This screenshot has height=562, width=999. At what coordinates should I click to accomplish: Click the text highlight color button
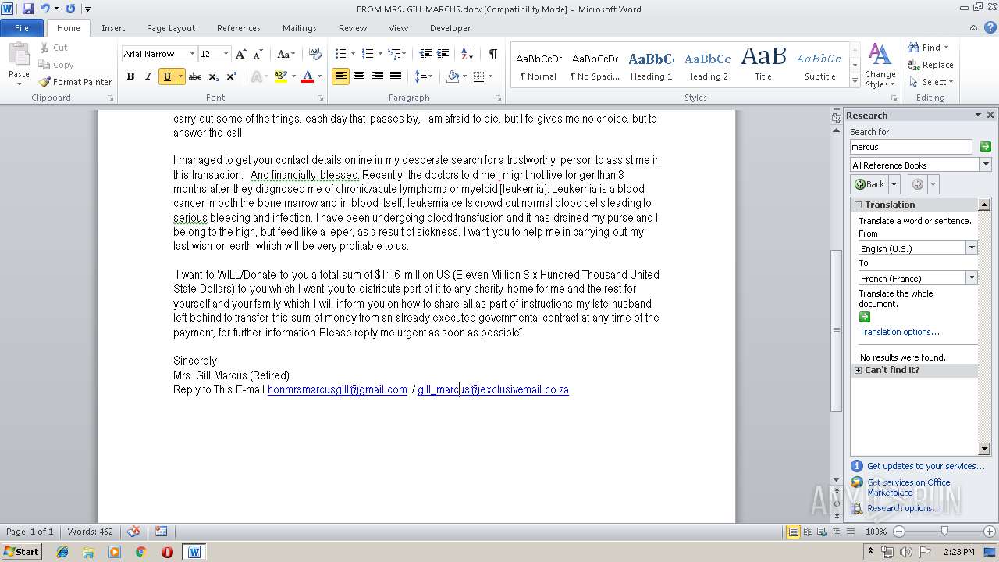point(281,76)
